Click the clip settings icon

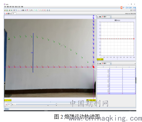(14, 10)
